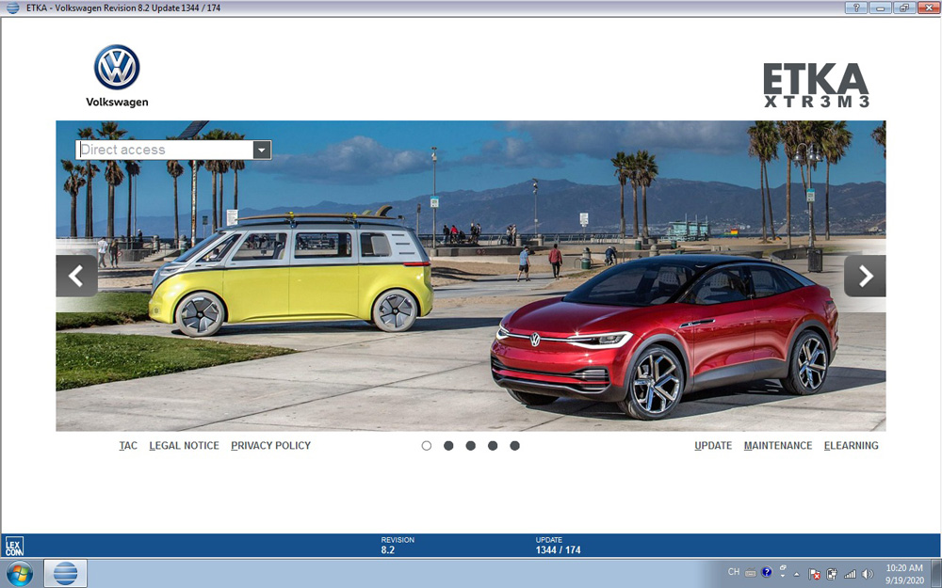Open the Direct access dropdown arrow
Image resolution: width=942 pixels, height=588 pixels.
pos(262,150)
